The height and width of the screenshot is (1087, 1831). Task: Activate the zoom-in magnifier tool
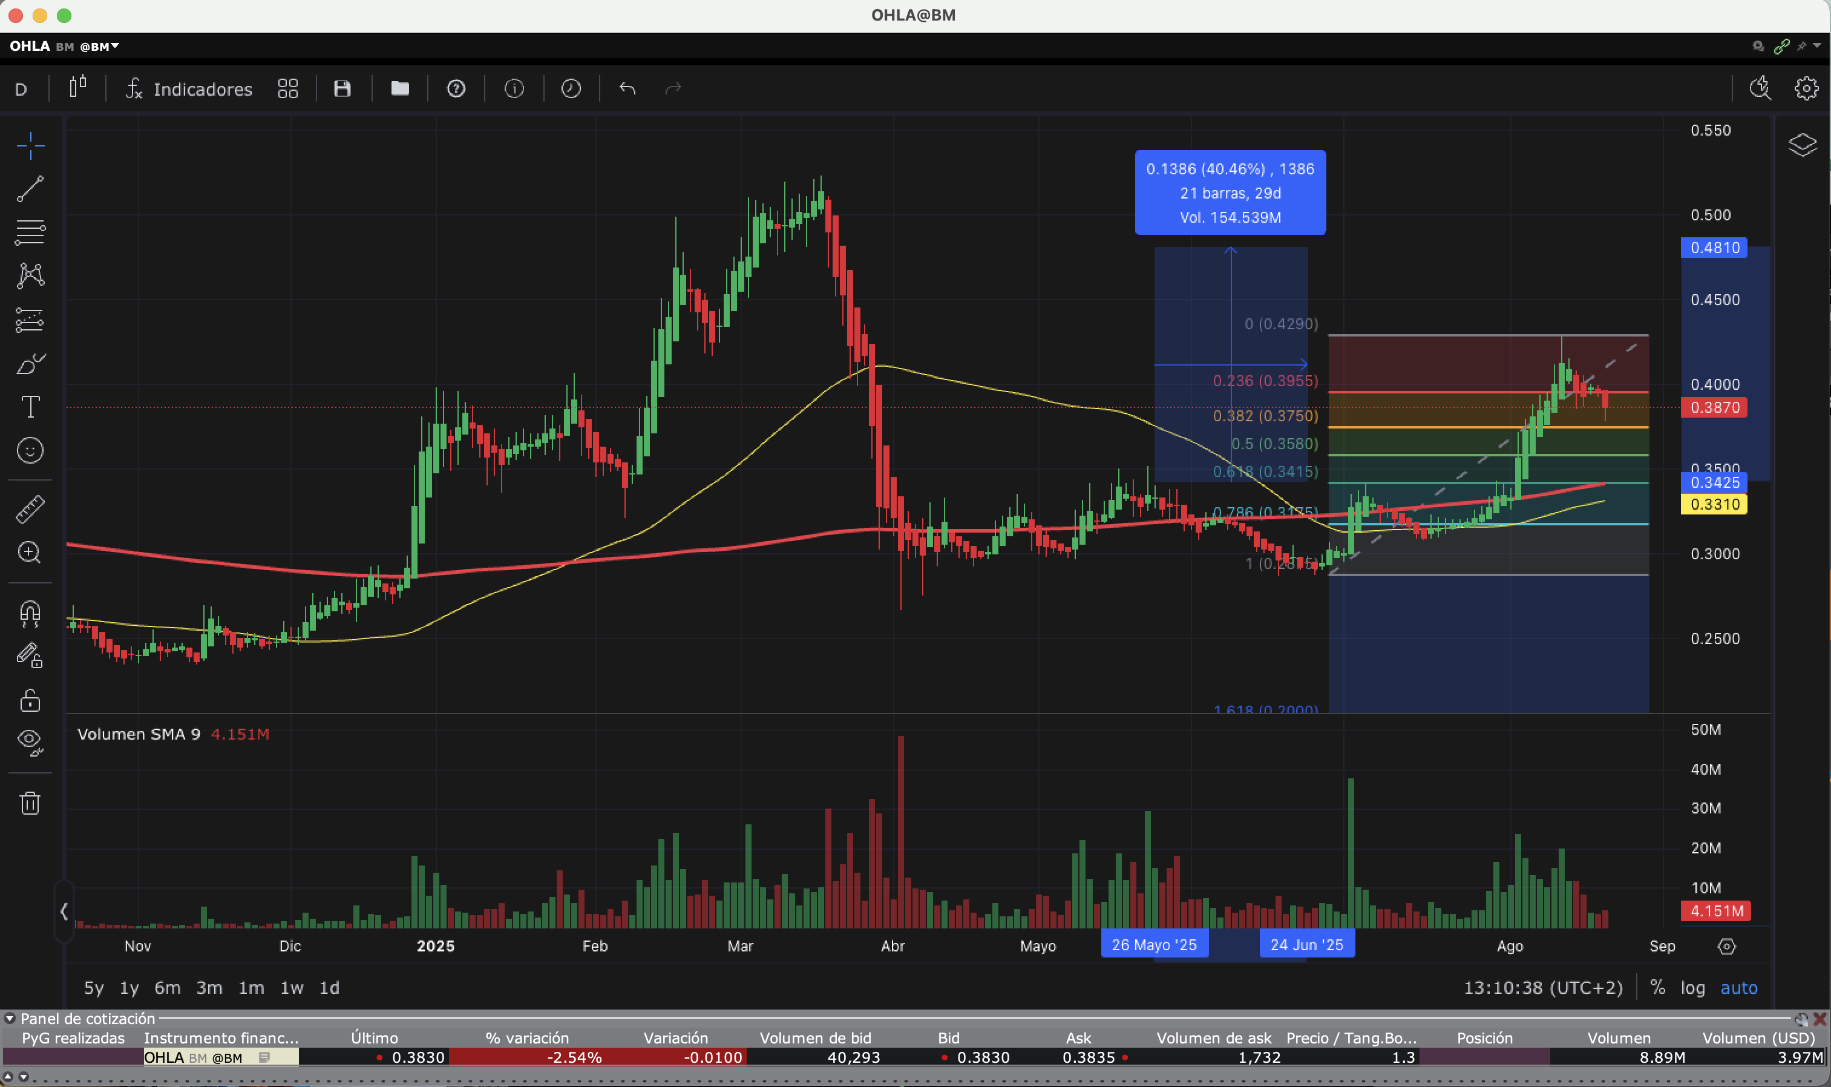[30, 553]
